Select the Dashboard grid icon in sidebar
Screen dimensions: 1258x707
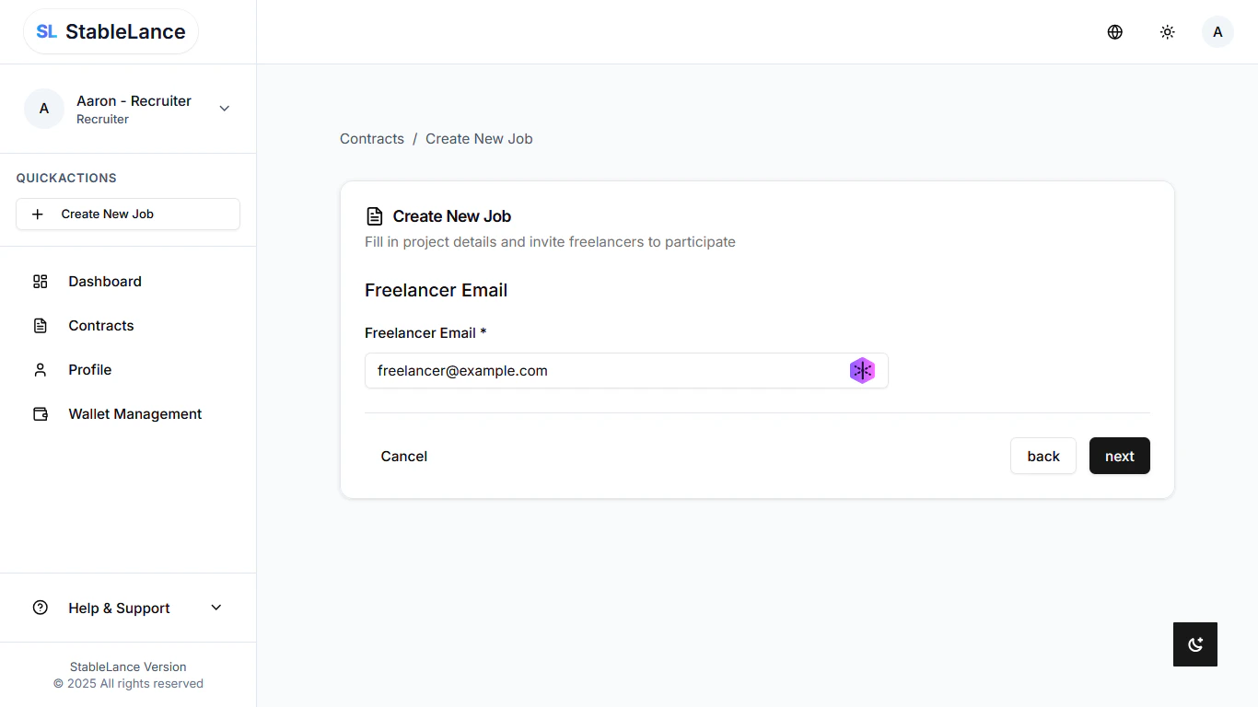(x=40, y=281)
